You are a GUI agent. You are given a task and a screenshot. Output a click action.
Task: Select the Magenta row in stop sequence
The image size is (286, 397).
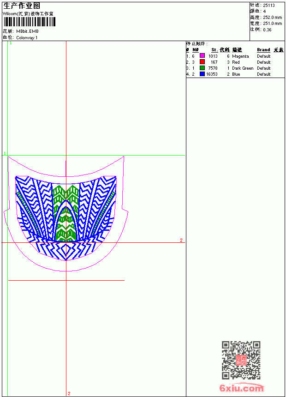[235, 56]
